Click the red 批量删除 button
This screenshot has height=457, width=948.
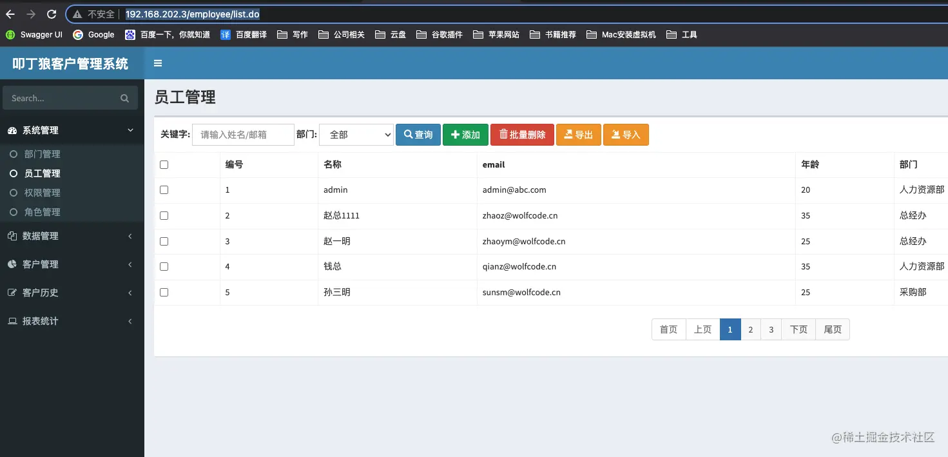point(522,135)
